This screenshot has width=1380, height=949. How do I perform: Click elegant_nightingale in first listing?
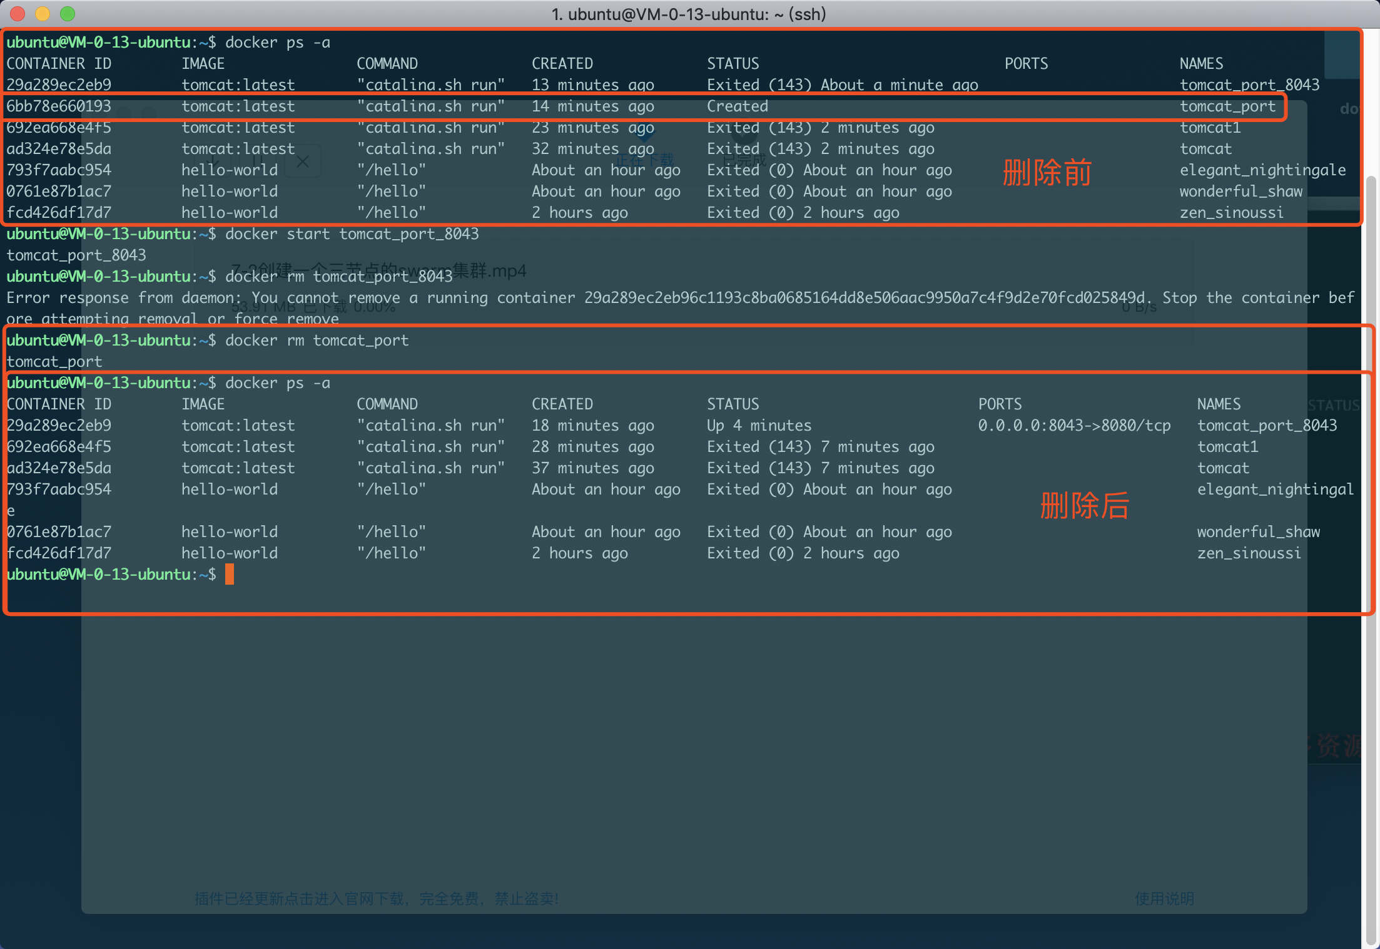[x=1262, y=170]
